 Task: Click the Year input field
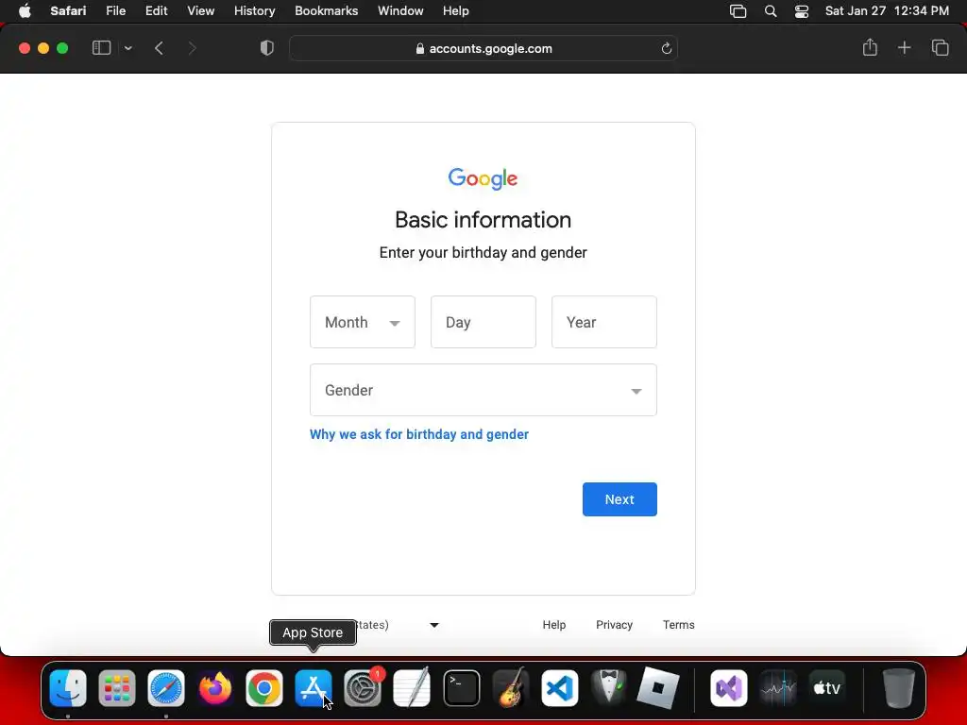coord(604,322)
